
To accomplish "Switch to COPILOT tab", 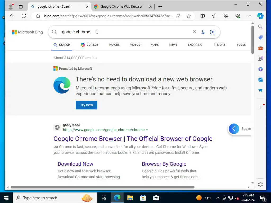I will 89,45.
